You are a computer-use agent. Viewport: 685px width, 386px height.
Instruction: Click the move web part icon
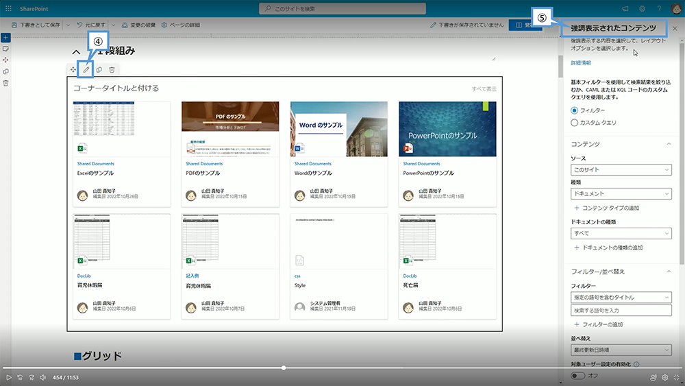coord(73,69)
